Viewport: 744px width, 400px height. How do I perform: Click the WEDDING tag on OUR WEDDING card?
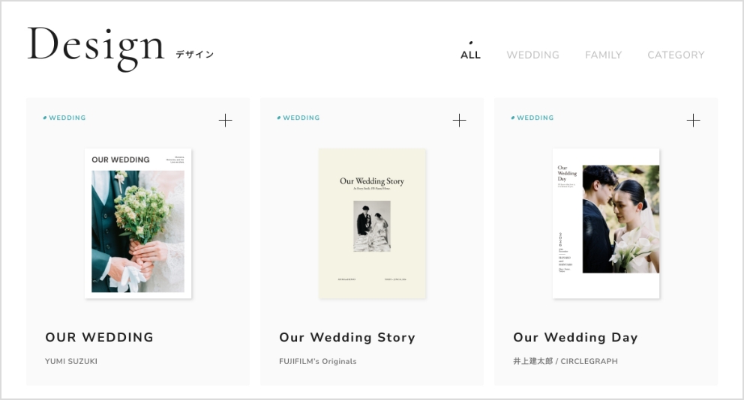coord(67,118)
